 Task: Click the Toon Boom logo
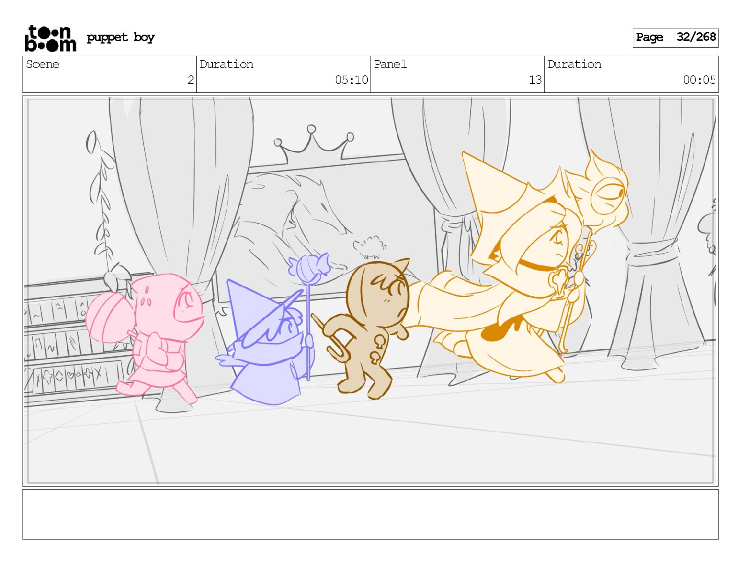(x=50, y=38)
